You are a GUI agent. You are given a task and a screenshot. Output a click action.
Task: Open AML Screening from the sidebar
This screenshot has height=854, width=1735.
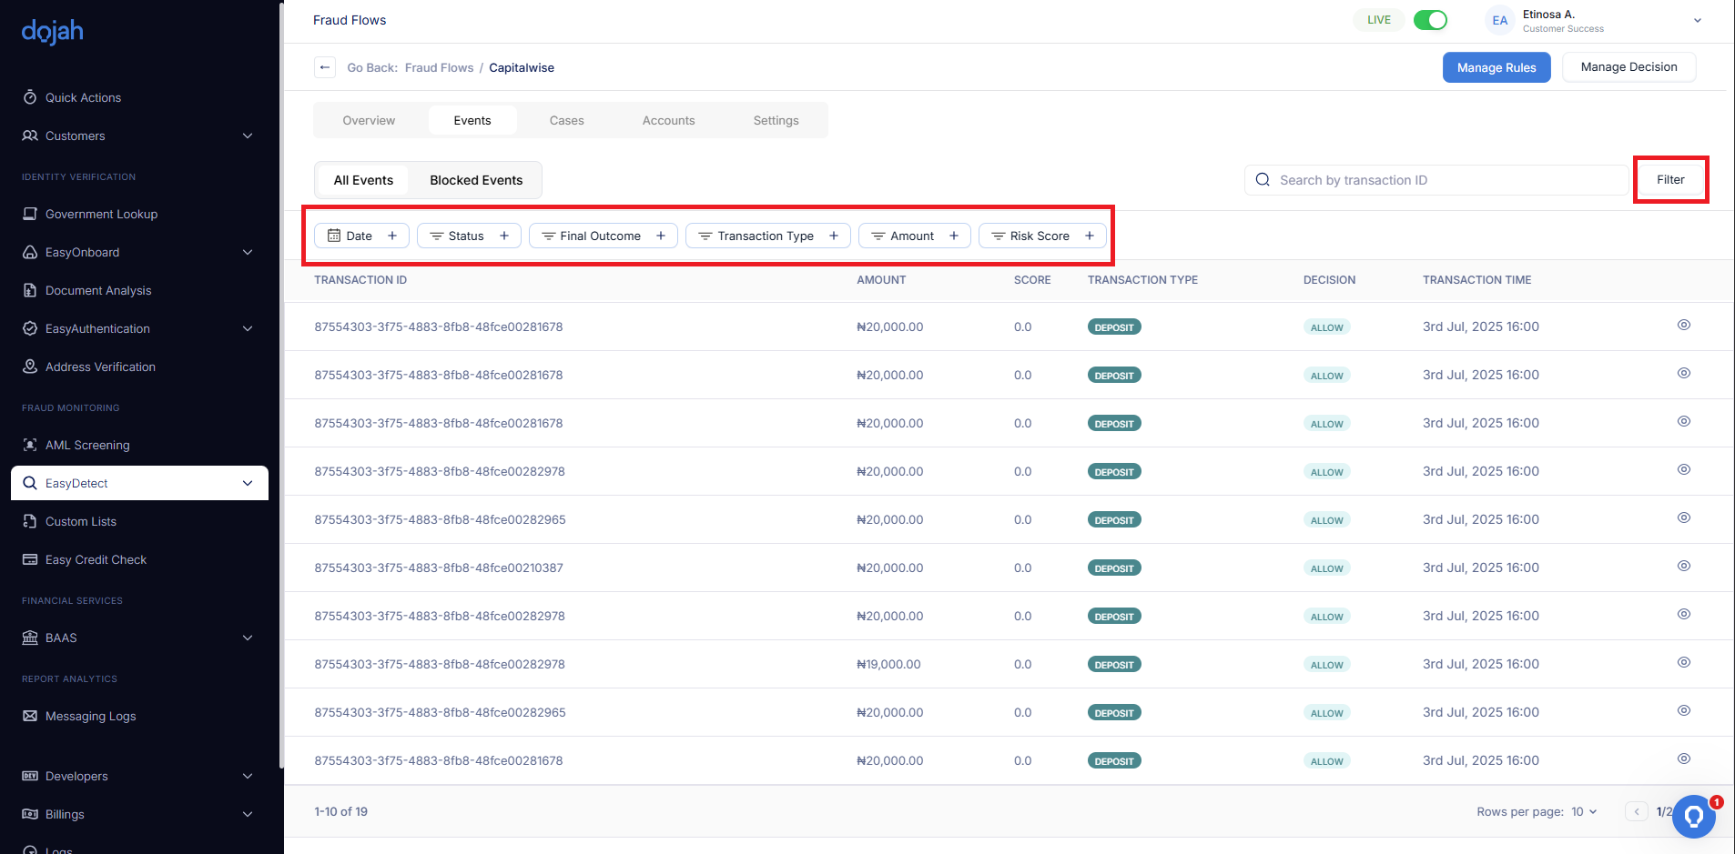click(87, 445)
